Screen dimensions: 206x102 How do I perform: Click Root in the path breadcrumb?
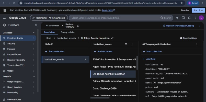pos(49,38)
